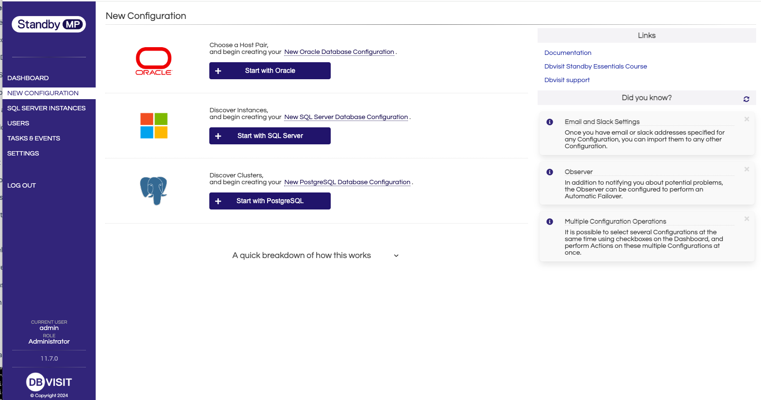
Task: Open New PostgreSQL Database Configuration link
Action: 347,182
